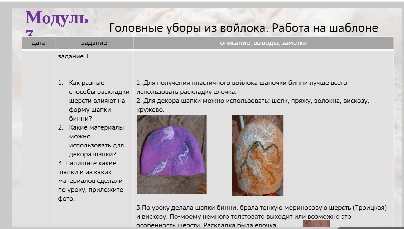Viewport: 404px width, 229px height.
Task: Click the horizontal scrollbar at bottom right
Action: (x=369, y=228)
